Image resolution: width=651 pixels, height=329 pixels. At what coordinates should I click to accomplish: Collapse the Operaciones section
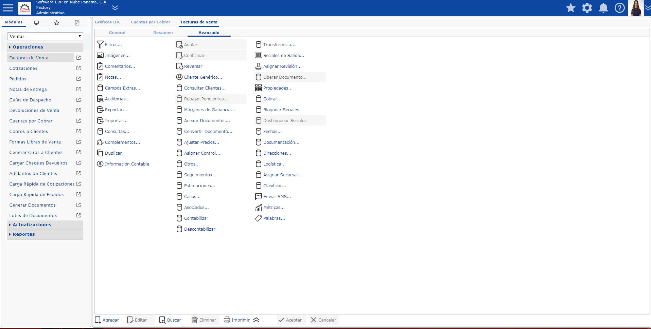pyautogui.click(x=28, y=47)
